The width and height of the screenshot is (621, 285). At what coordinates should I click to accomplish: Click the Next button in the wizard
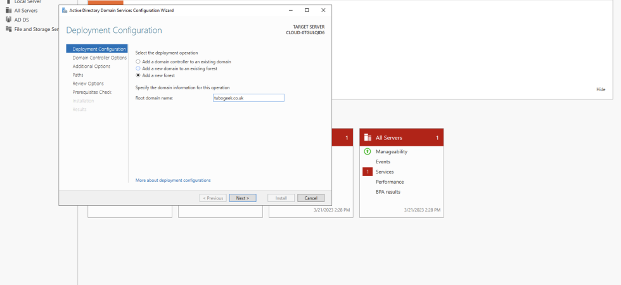(x=243, y=198)
